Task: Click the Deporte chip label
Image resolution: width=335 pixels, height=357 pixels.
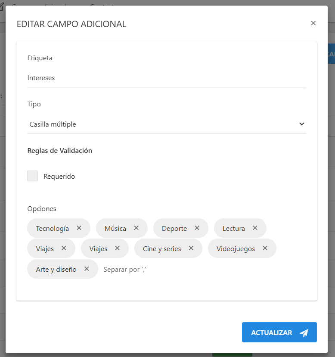Action: (x=174, y=228)
